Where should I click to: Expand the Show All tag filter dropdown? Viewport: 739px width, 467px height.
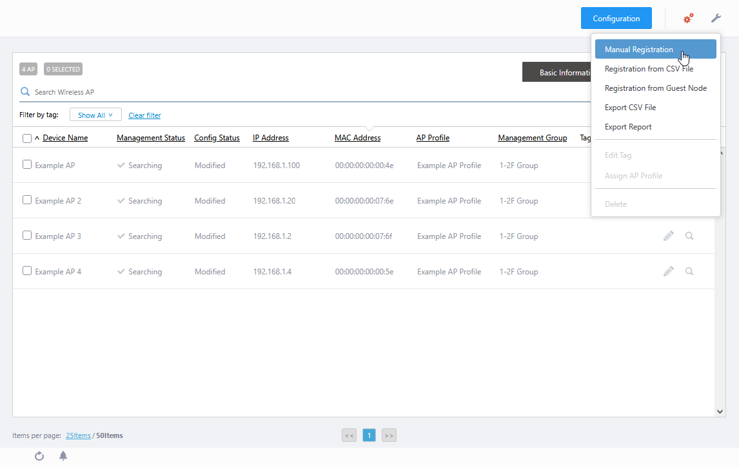(95, 115)
